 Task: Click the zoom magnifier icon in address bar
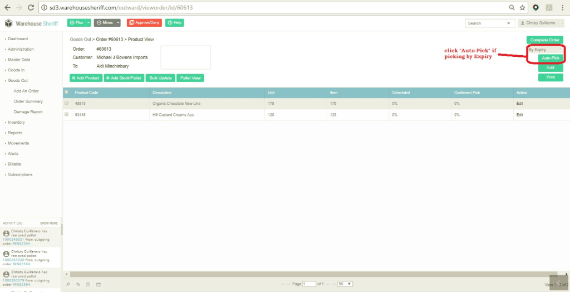[512, 8]
